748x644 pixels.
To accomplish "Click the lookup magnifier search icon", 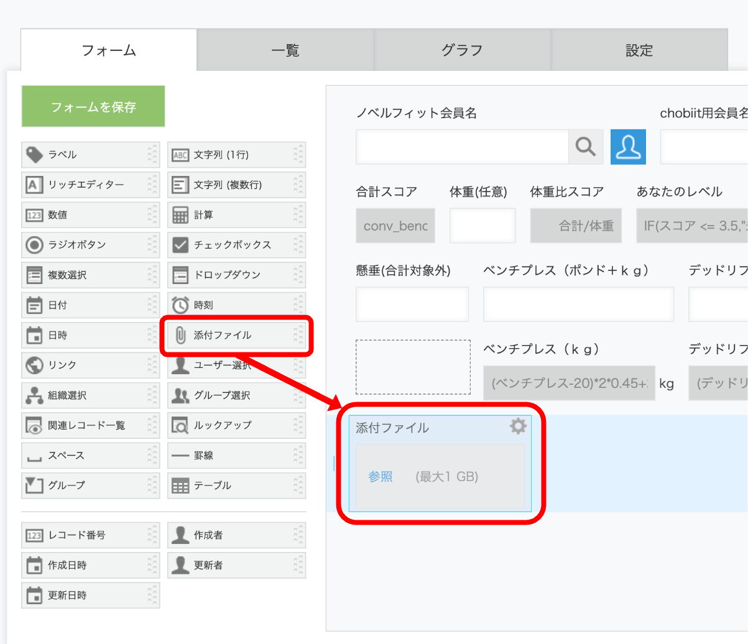I will [586, 147].
